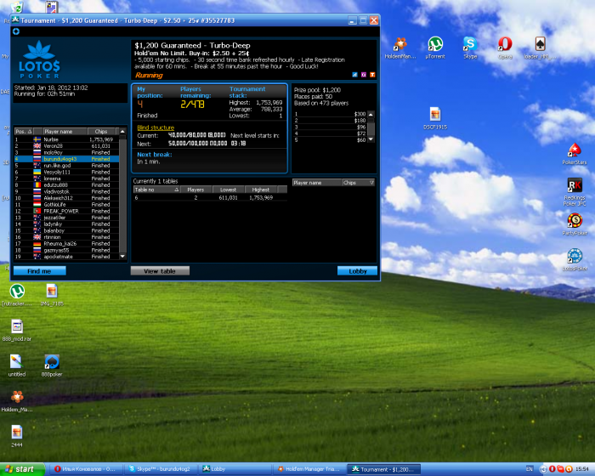Select player Nurbie in the player list
Screen dimensions: 595x476
pyautogui.click(x=53, y=139)
